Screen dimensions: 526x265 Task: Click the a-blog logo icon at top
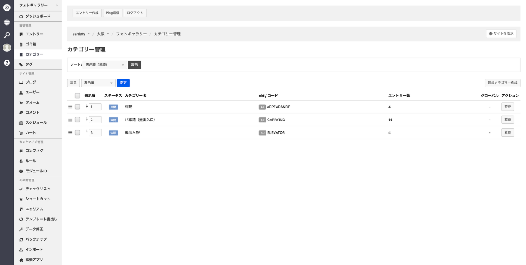click(x=7, y=7)
